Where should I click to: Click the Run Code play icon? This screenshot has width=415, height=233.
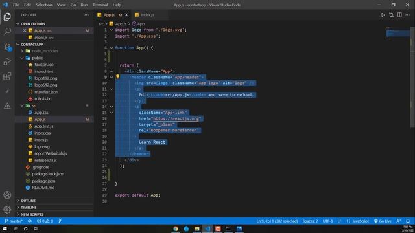(383, 15)
